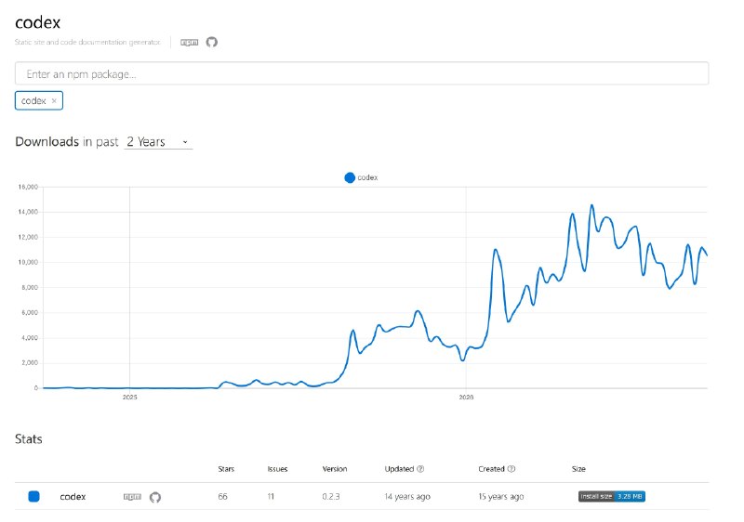
Task: Click the 2025 marker on the chart axis
Action: click(x=129, y=398)
